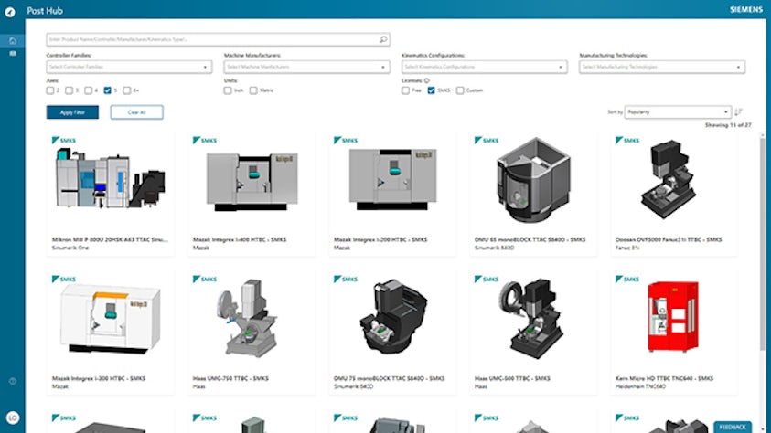Check the 4 axes checkbox
Screen dimensions: 771x433
pos(89,90)
